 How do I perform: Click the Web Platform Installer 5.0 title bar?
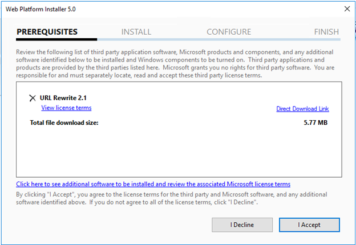143,9
